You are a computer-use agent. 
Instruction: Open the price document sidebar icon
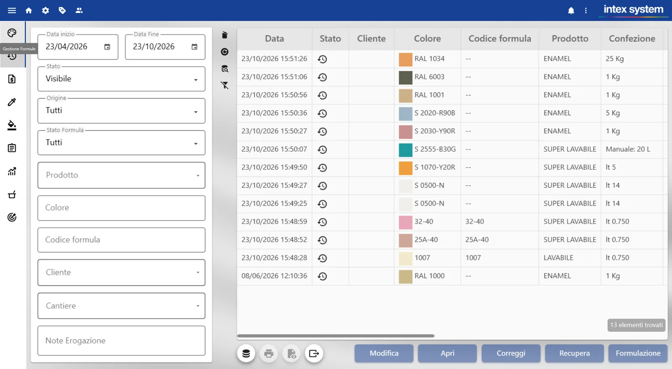pyautogui.click(x=12, y=79)
